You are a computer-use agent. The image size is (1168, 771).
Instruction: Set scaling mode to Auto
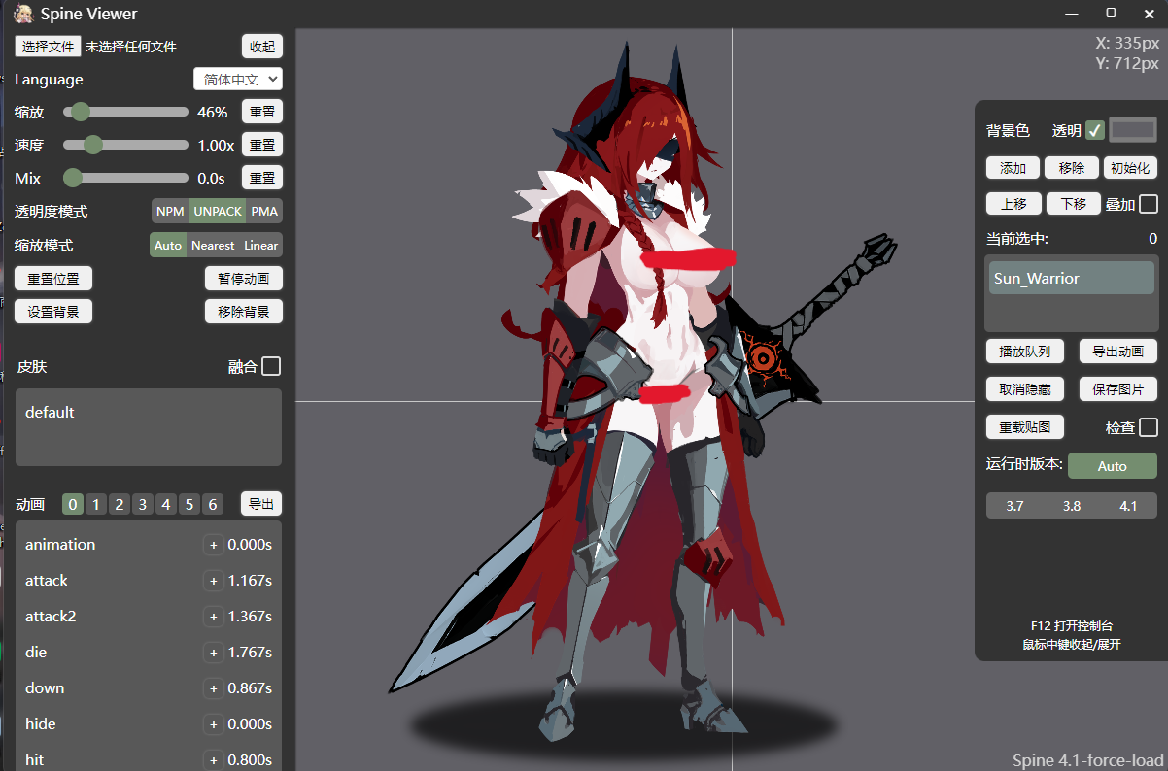pos(168,245)
